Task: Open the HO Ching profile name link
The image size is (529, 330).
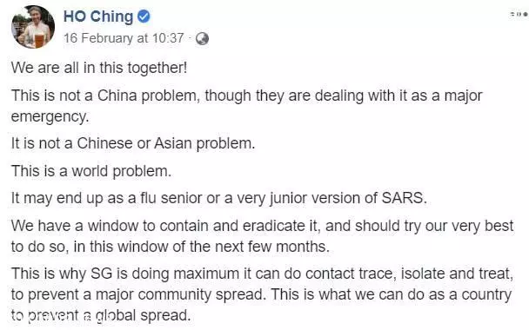Action: (98, 16)
